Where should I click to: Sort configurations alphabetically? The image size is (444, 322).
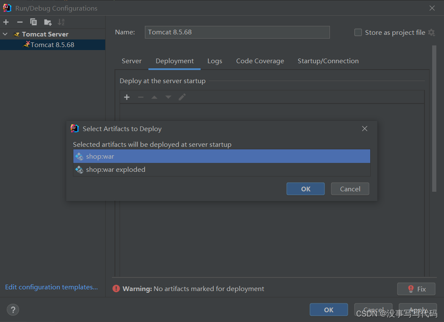click(x=61, y=22)
